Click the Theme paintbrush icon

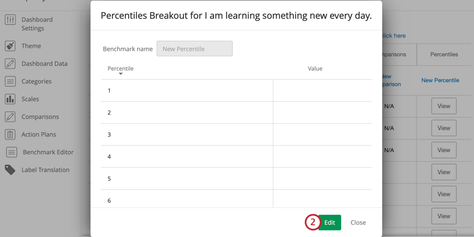[x=10, y=46]
